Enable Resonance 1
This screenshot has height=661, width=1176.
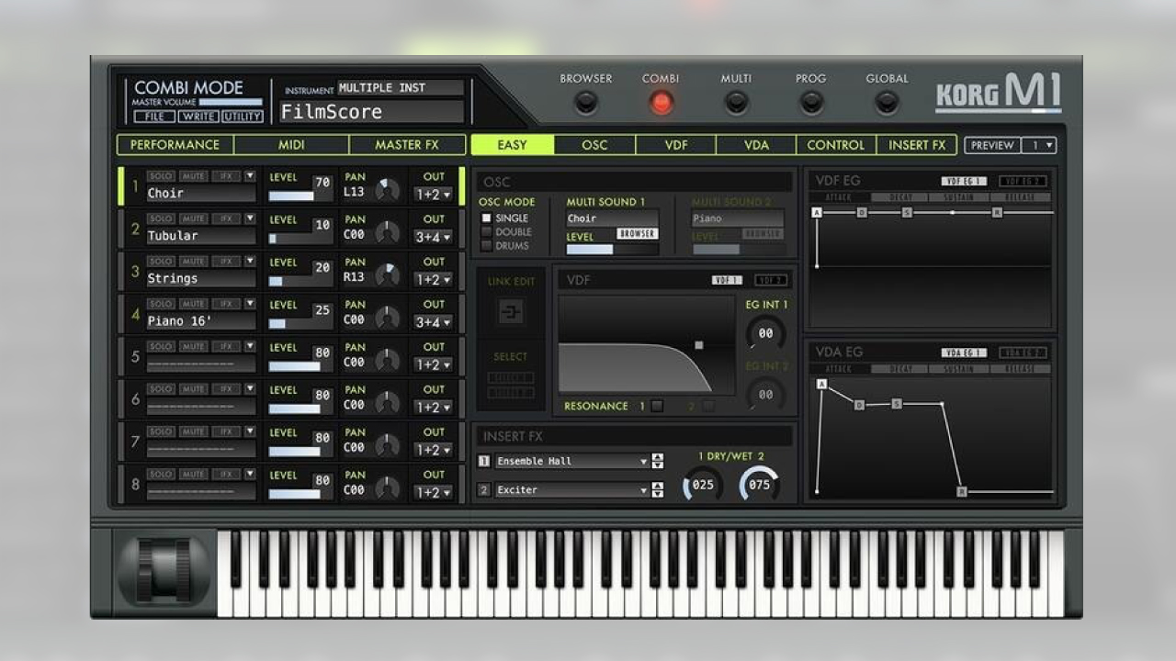click(658, 405)
